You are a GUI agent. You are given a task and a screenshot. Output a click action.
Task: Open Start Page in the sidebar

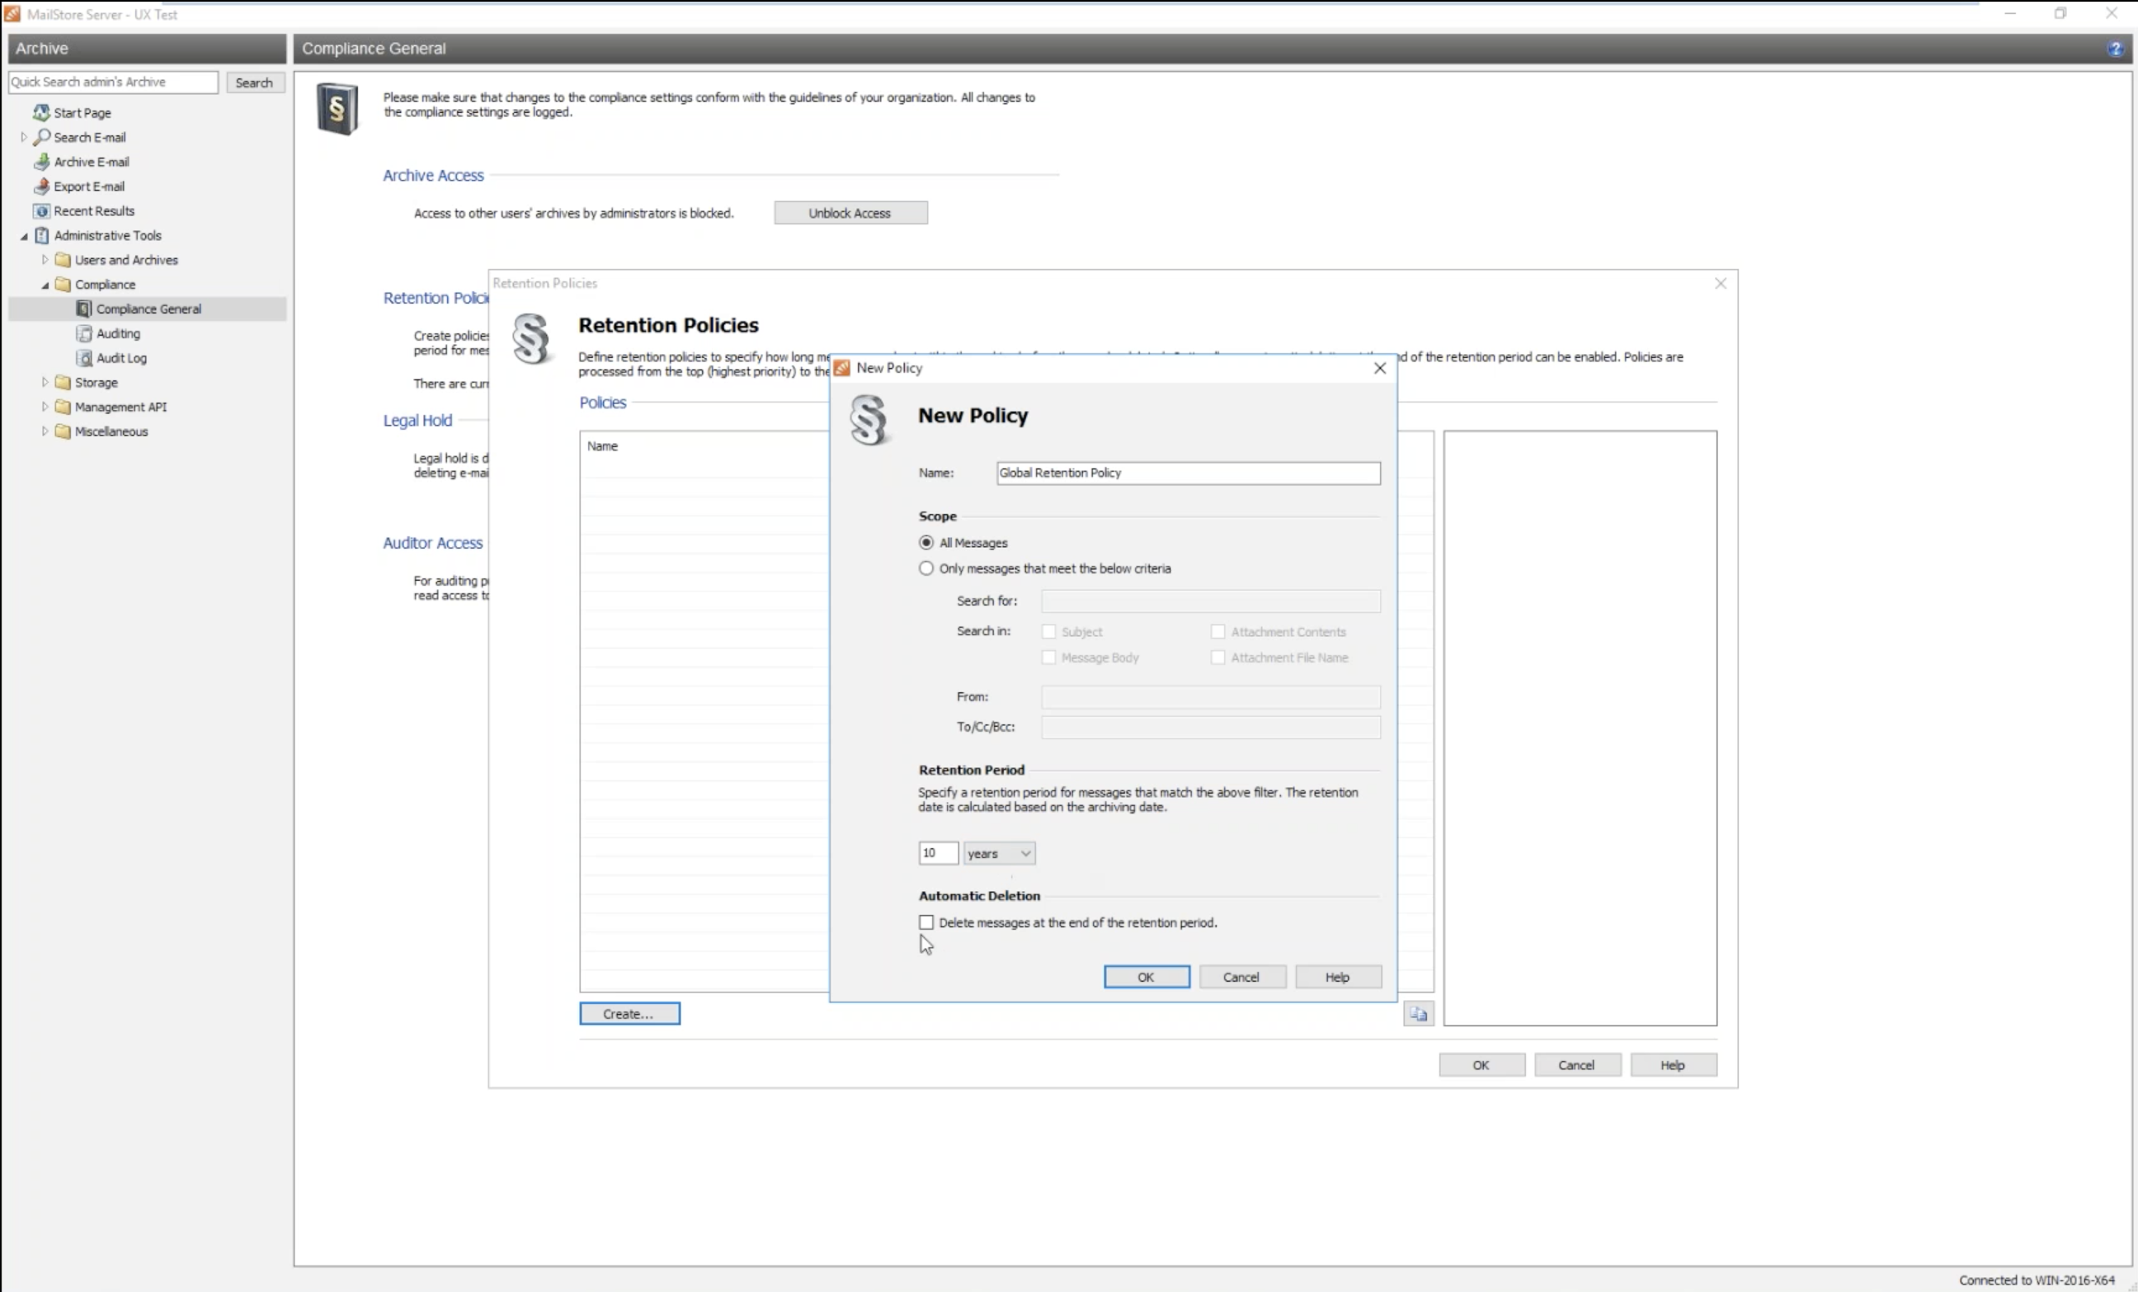(x=82, y=113)
